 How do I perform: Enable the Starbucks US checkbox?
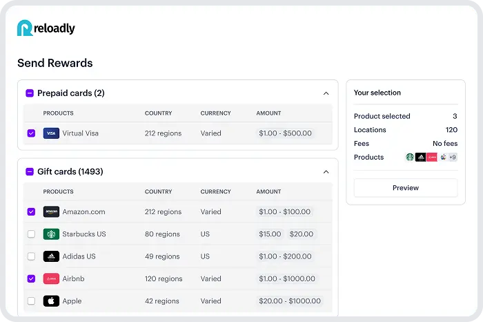[x=31, y=234]
